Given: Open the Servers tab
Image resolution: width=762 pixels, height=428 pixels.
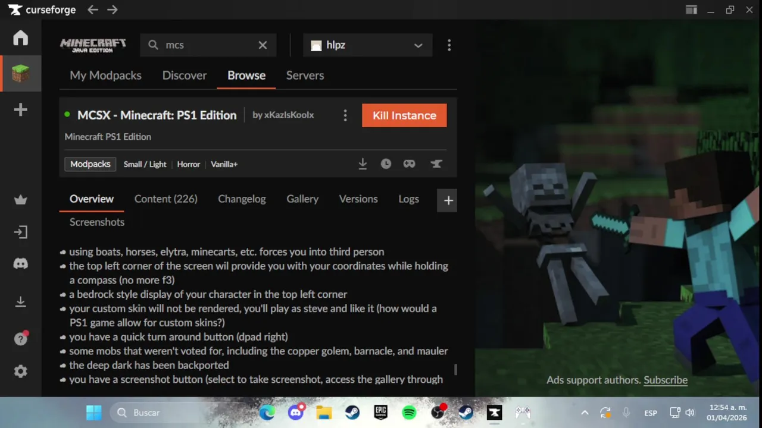Looking at the screenshot, I should click(305, 75).
